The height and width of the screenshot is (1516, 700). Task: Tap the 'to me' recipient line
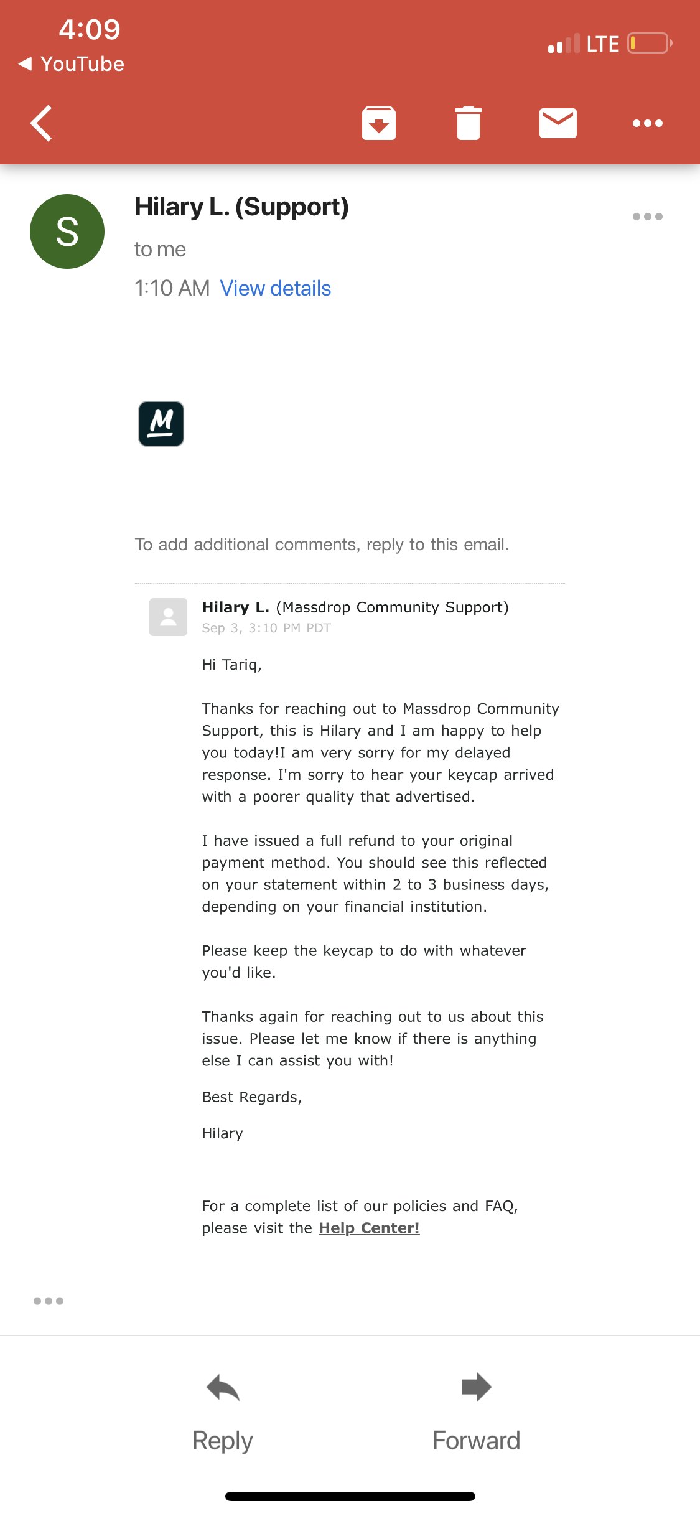(160, 250)
